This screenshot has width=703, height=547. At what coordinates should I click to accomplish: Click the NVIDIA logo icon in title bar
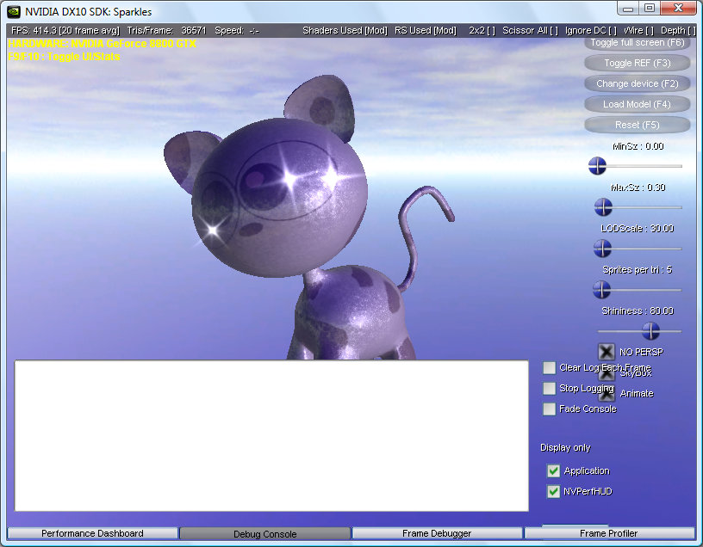tap(14, 12)
